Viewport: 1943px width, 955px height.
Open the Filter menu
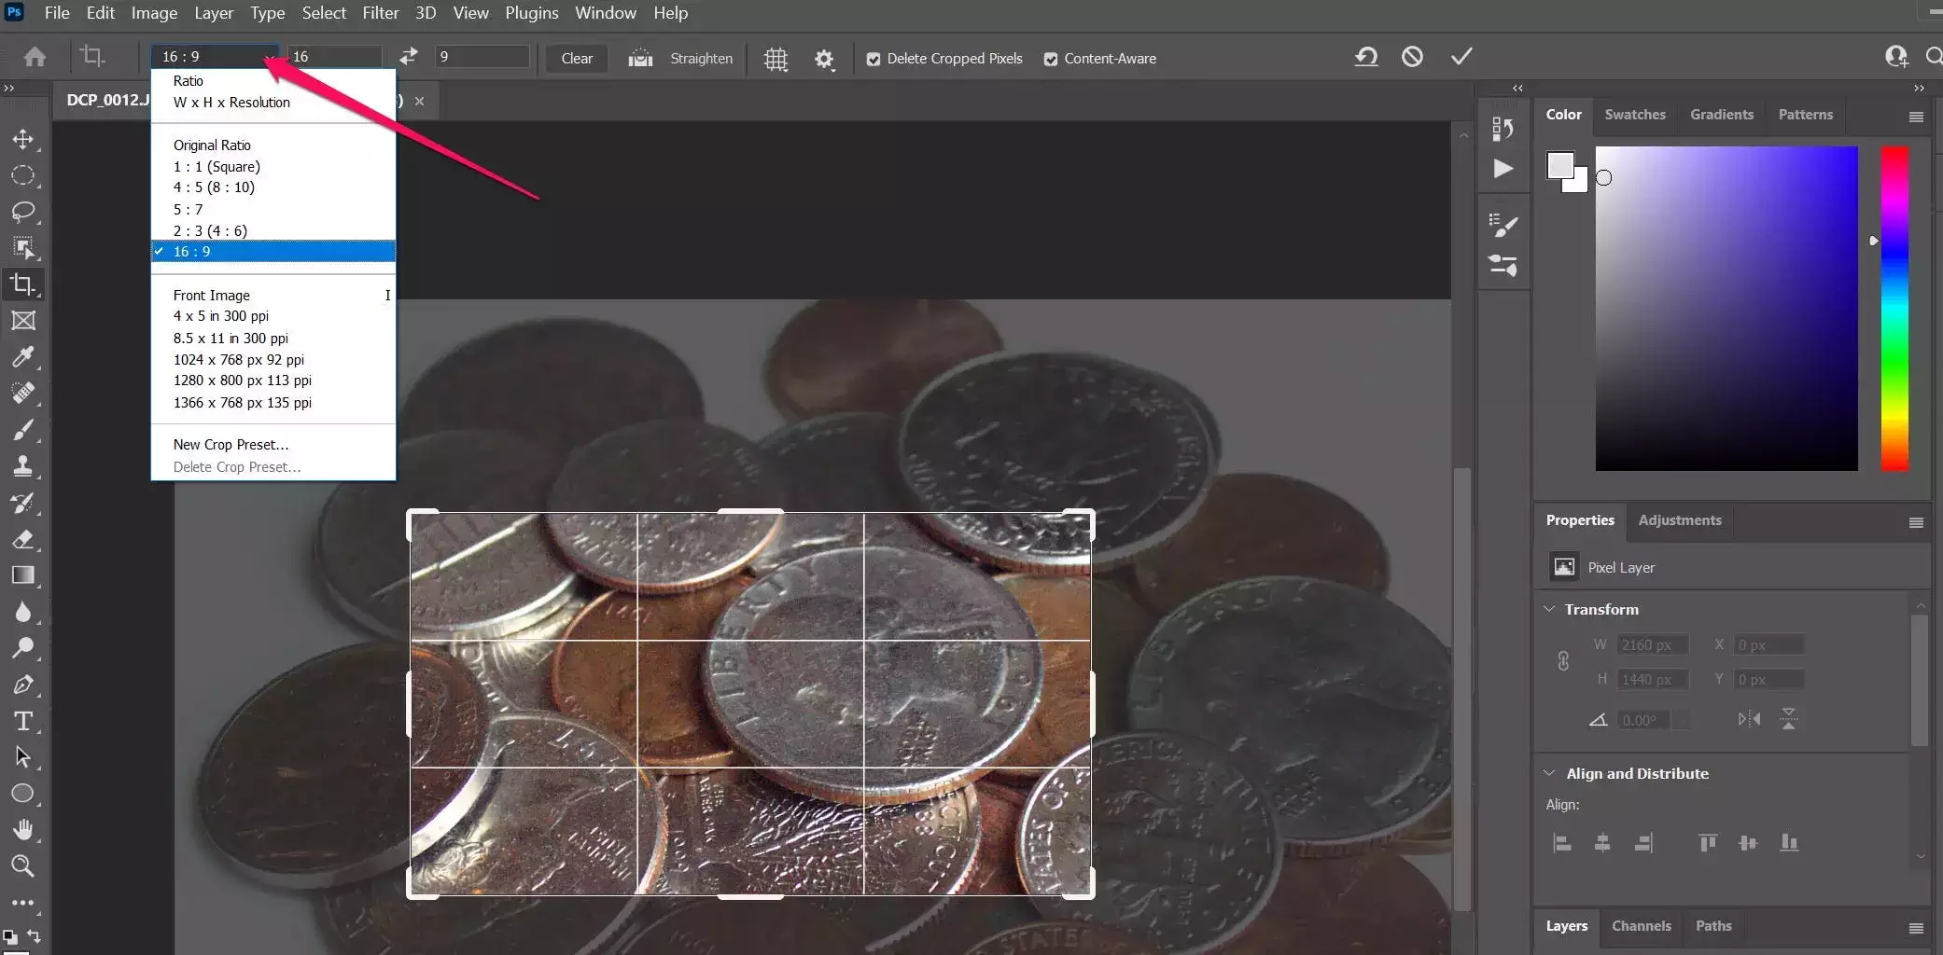(x=380, y=13)
